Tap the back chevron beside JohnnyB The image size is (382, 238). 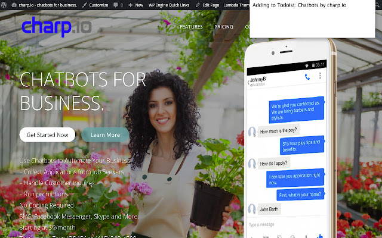pyautogui.click(x=248, y=83)
